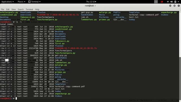Viewport: 181px width, 102px height.
Task: Click 'Templates' in the long listing
Action: coord(60,84)
